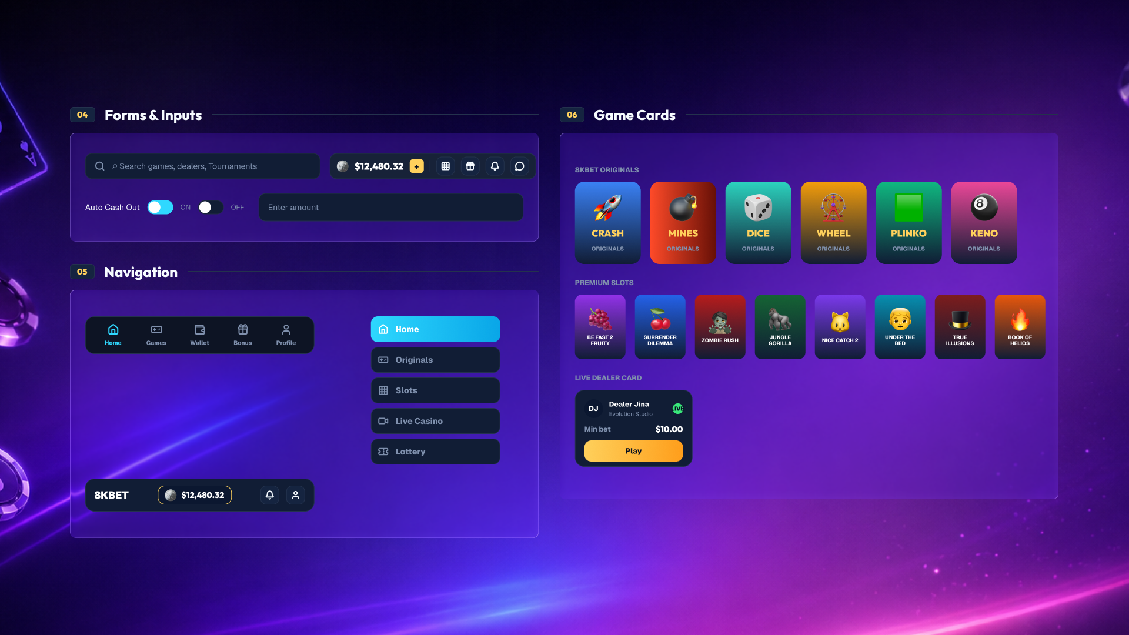Viewport: 1129px width, 635px height.
Task: Click the PREMIUM SLOTS section label
Action: click(604, 283)
